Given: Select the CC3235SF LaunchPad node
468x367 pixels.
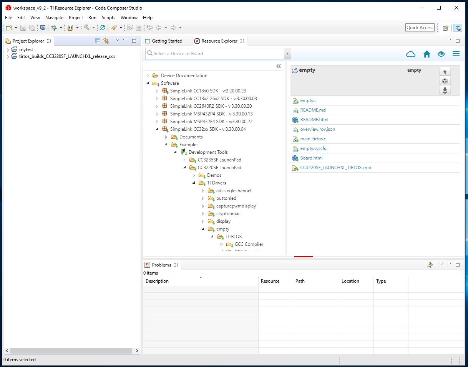Looking at the screenshot, I should [x=219, y=160].
